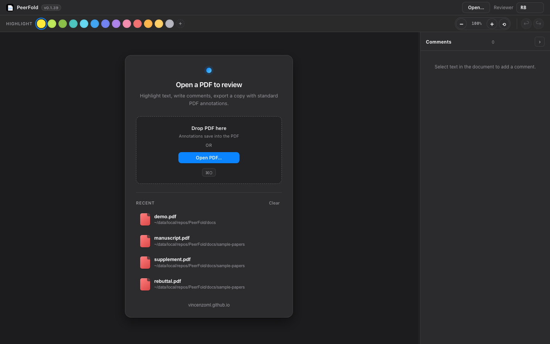
Task: Select the light amber highlight color
Action: [159, 24]
